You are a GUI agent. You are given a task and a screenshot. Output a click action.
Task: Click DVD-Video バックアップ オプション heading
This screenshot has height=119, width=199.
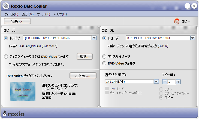click(29, 76)
